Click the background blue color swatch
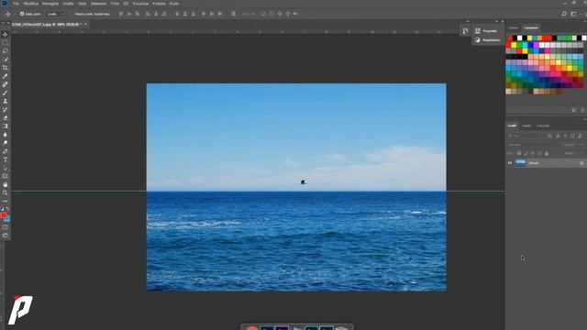 [7, 219]
